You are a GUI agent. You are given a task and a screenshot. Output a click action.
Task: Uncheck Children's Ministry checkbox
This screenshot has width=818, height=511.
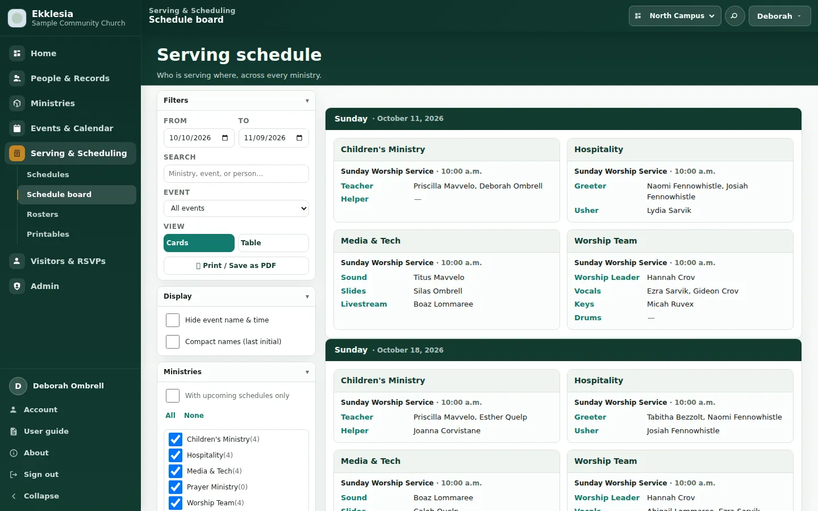176,439
